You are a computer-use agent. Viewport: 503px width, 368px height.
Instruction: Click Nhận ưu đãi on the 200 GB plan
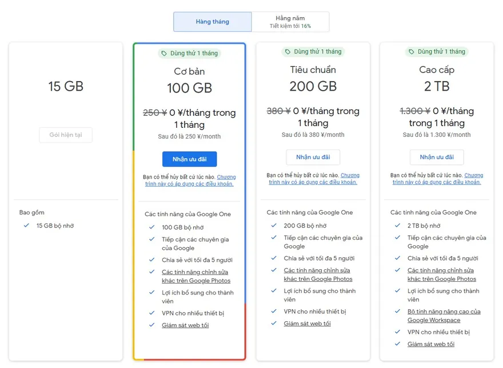coord(313,157)
